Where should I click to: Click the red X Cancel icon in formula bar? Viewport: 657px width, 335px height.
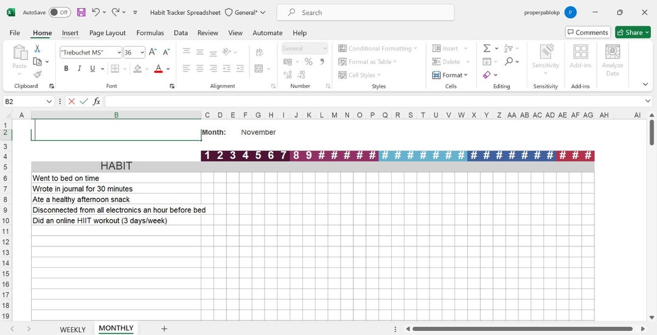pyautogui.click(x=72, y=101)
